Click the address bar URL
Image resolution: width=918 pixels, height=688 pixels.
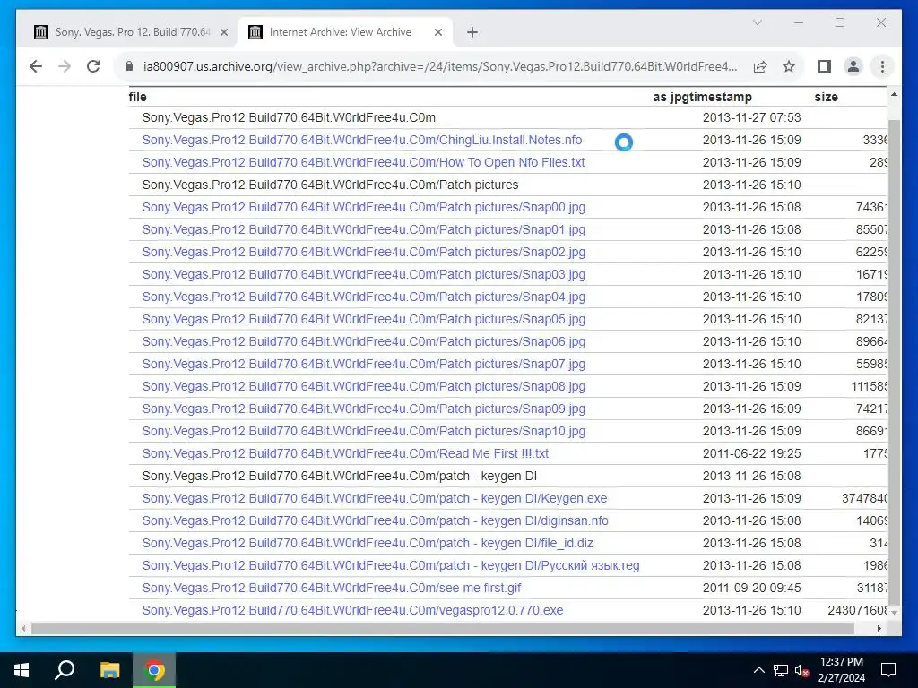coord(440,66)
